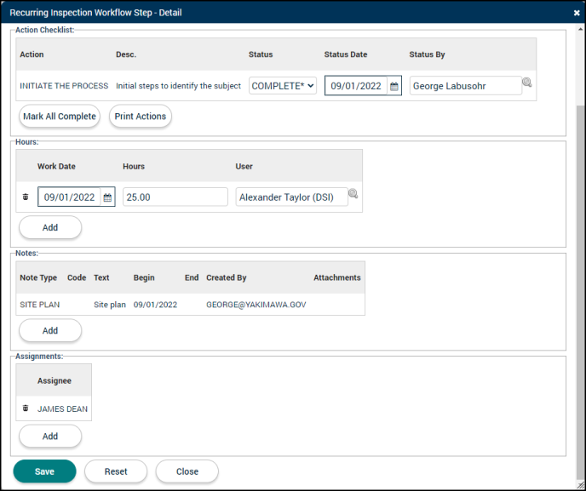Open user lookup next to Alexander Taylor
586x491 pixels.
[x=353, y=193]
